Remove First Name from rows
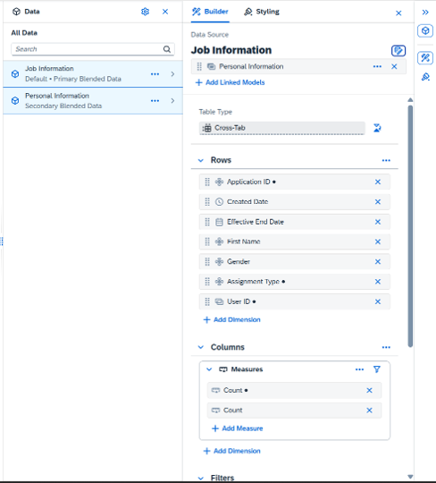This screenshot has width=436, height=483. 378,241
